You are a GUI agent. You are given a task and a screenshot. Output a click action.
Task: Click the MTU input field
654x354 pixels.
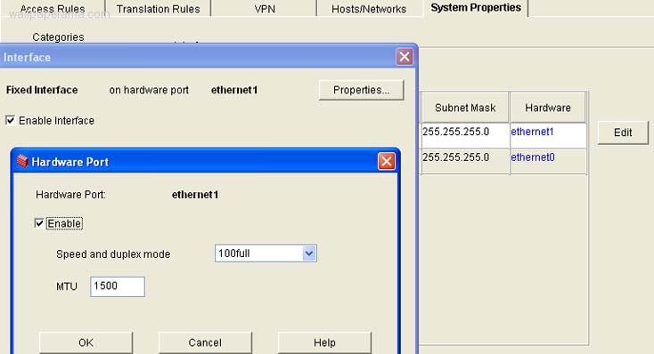coord(118,286)
